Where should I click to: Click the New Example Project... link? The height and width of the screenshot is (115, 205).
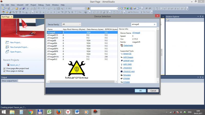pyautogui.click(x=19, y=47)
